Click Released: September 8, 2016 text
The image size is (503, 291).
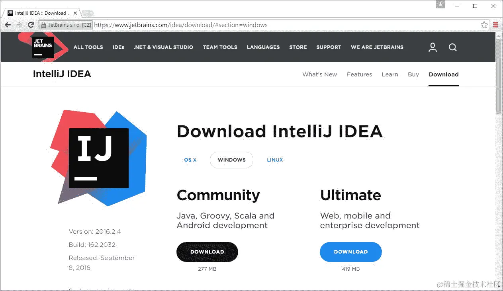tap(102, 263)
